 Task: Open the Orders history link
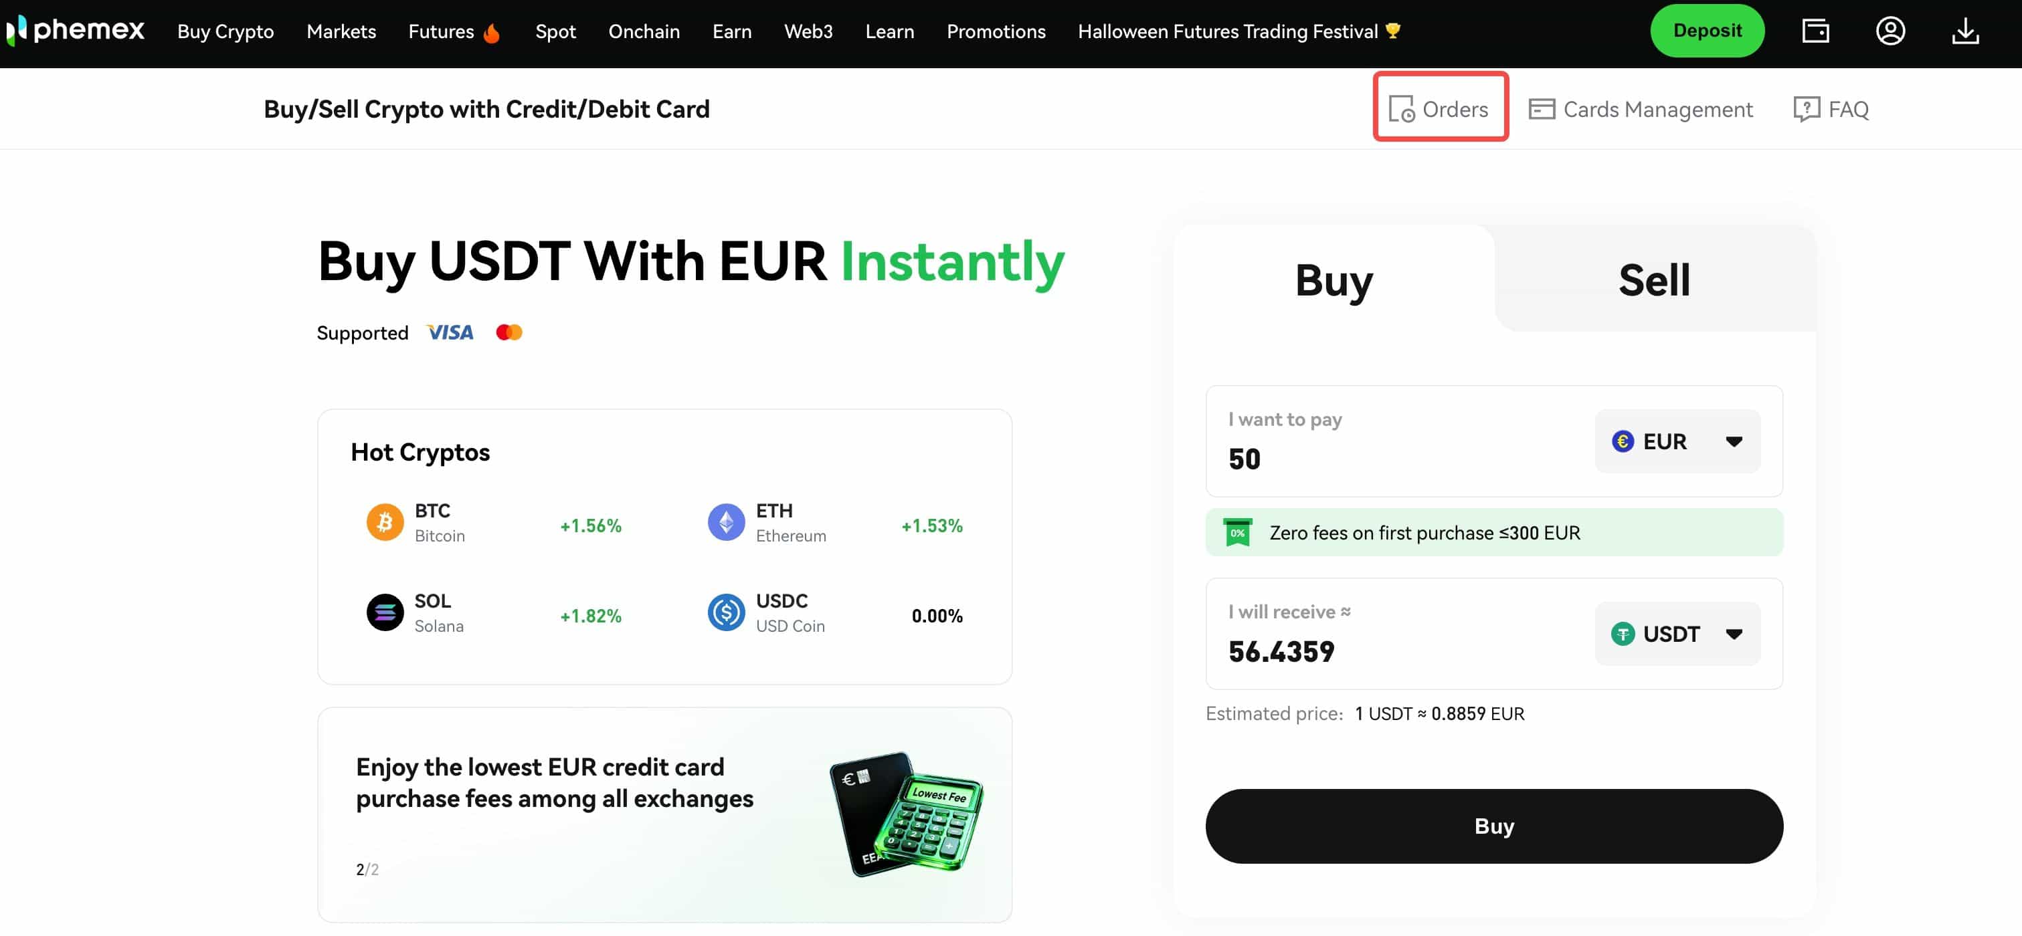tap(1440, 109)
